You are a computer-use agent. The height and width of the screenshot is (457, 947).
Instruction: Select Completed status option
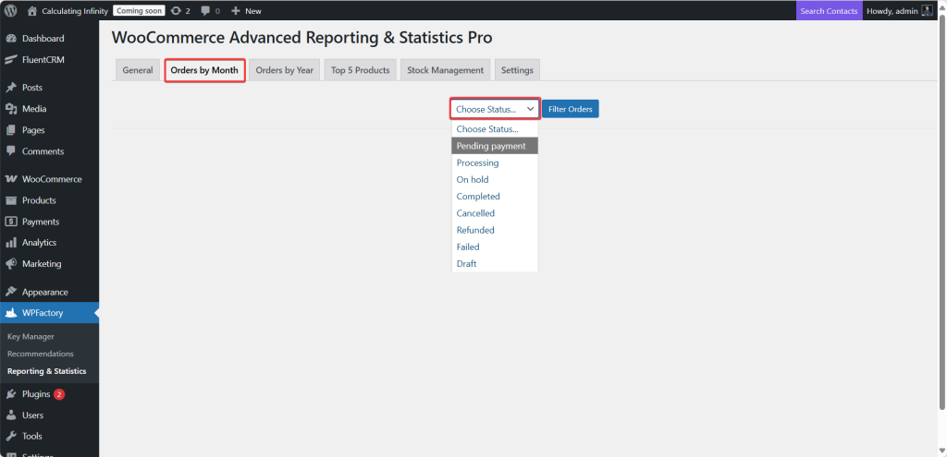click(x=495, y=197)
